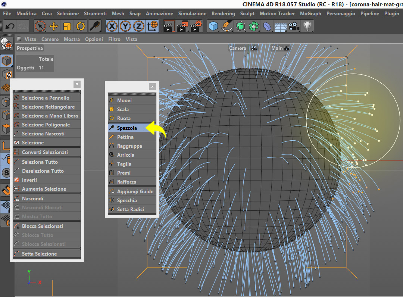Add a Light bulb object icon
Image resolution: width=403 pixels, height=297 pixels.
point(307,26)
